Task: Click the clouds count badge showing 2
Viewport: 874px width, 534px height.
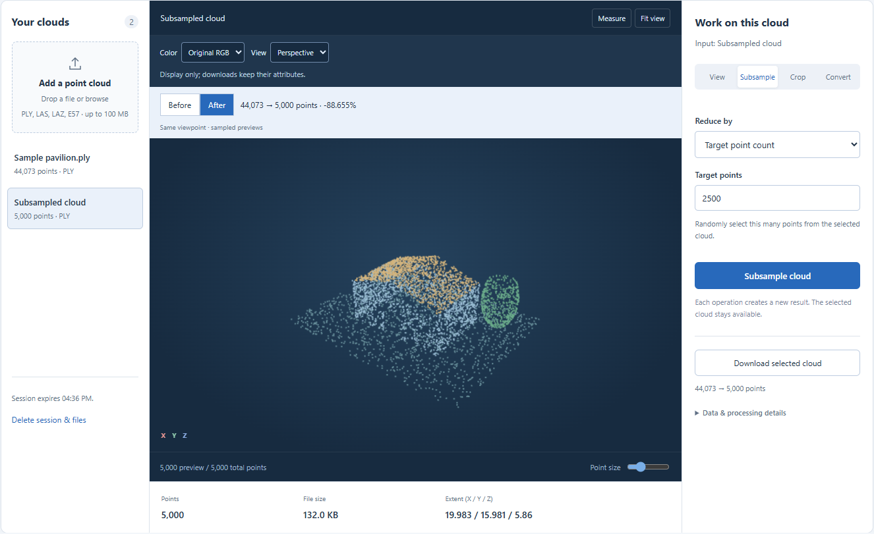Action: (131, 22)
